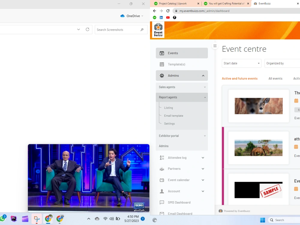The width and height of the screenshot is (300, 225).
Task: Open the Start date dropdown
Action: click(241, 63)
